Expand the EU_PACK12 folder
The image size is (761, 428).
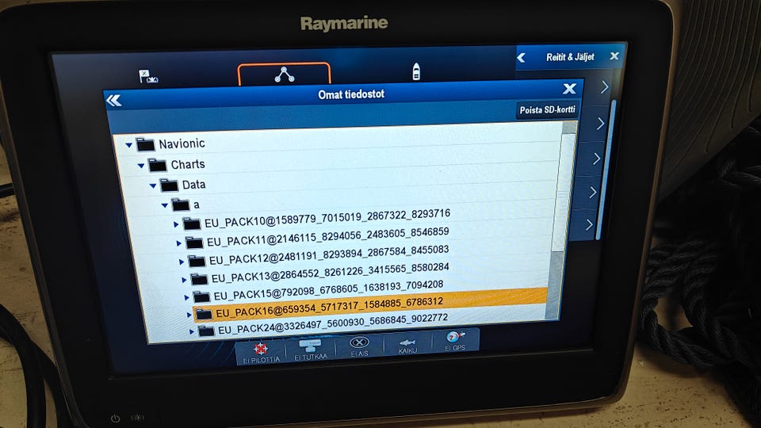(x=181, y=262)
